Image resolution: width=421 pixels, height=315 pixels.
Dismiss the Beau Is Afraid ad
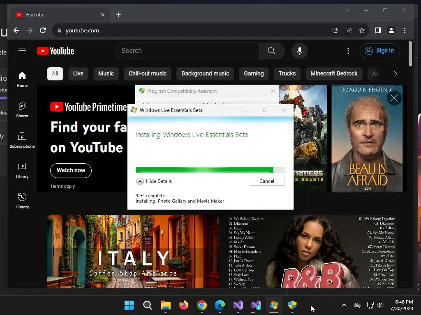[394, 98]
